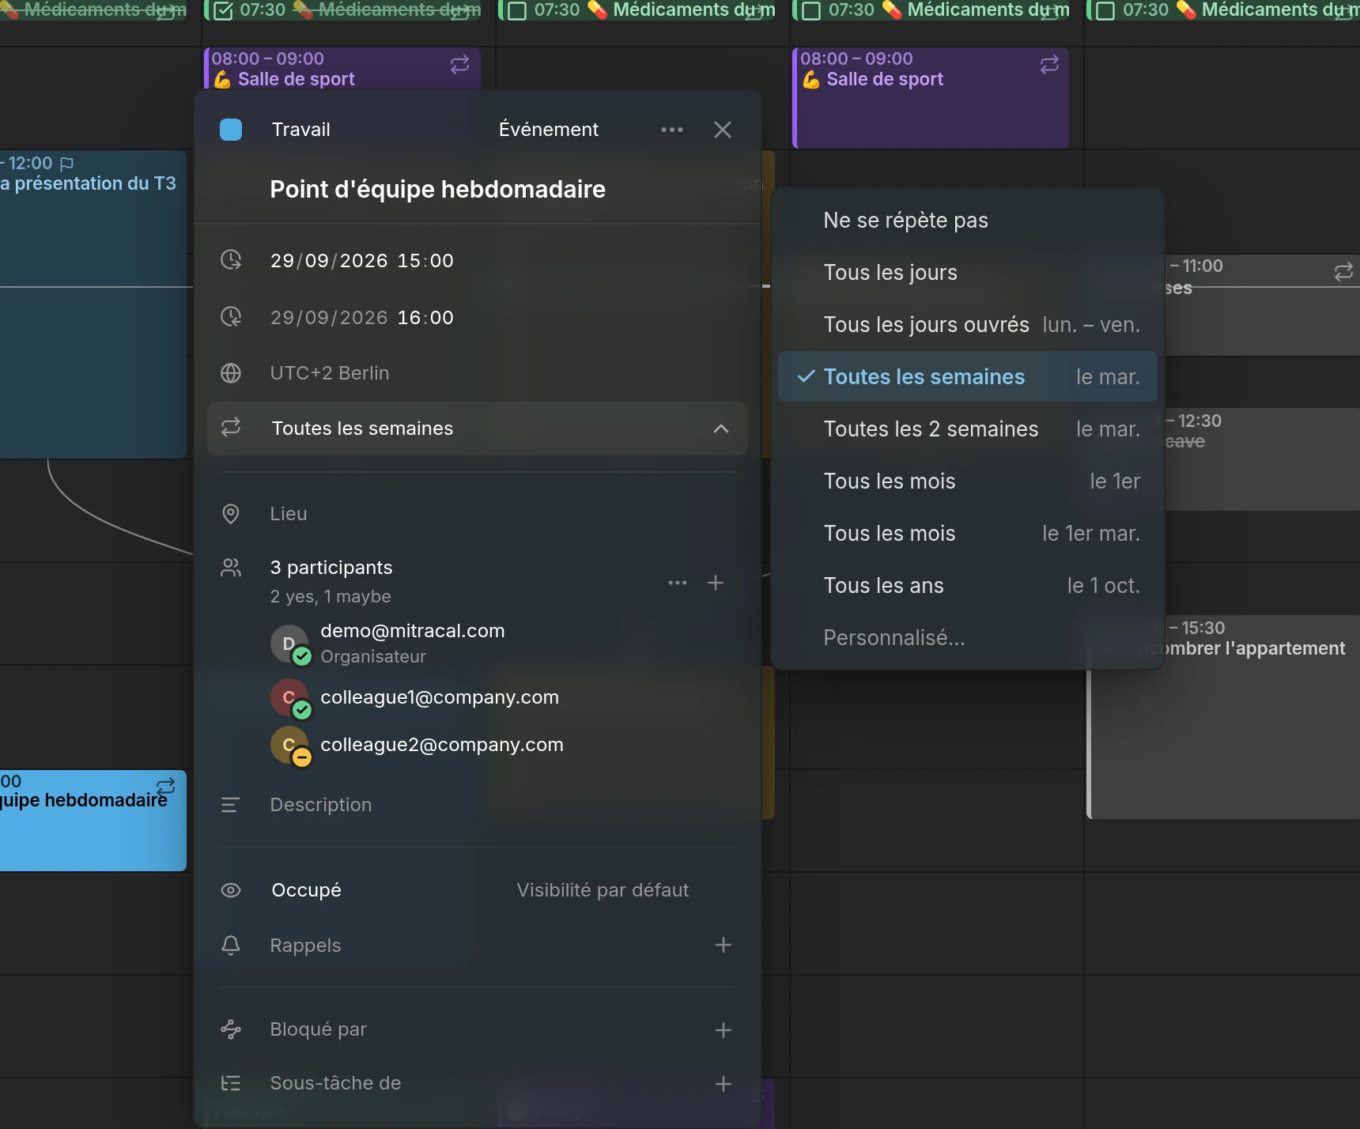Click the Rappels bell icon
Screen dimensions: 1360x1129
coord(231,946)
